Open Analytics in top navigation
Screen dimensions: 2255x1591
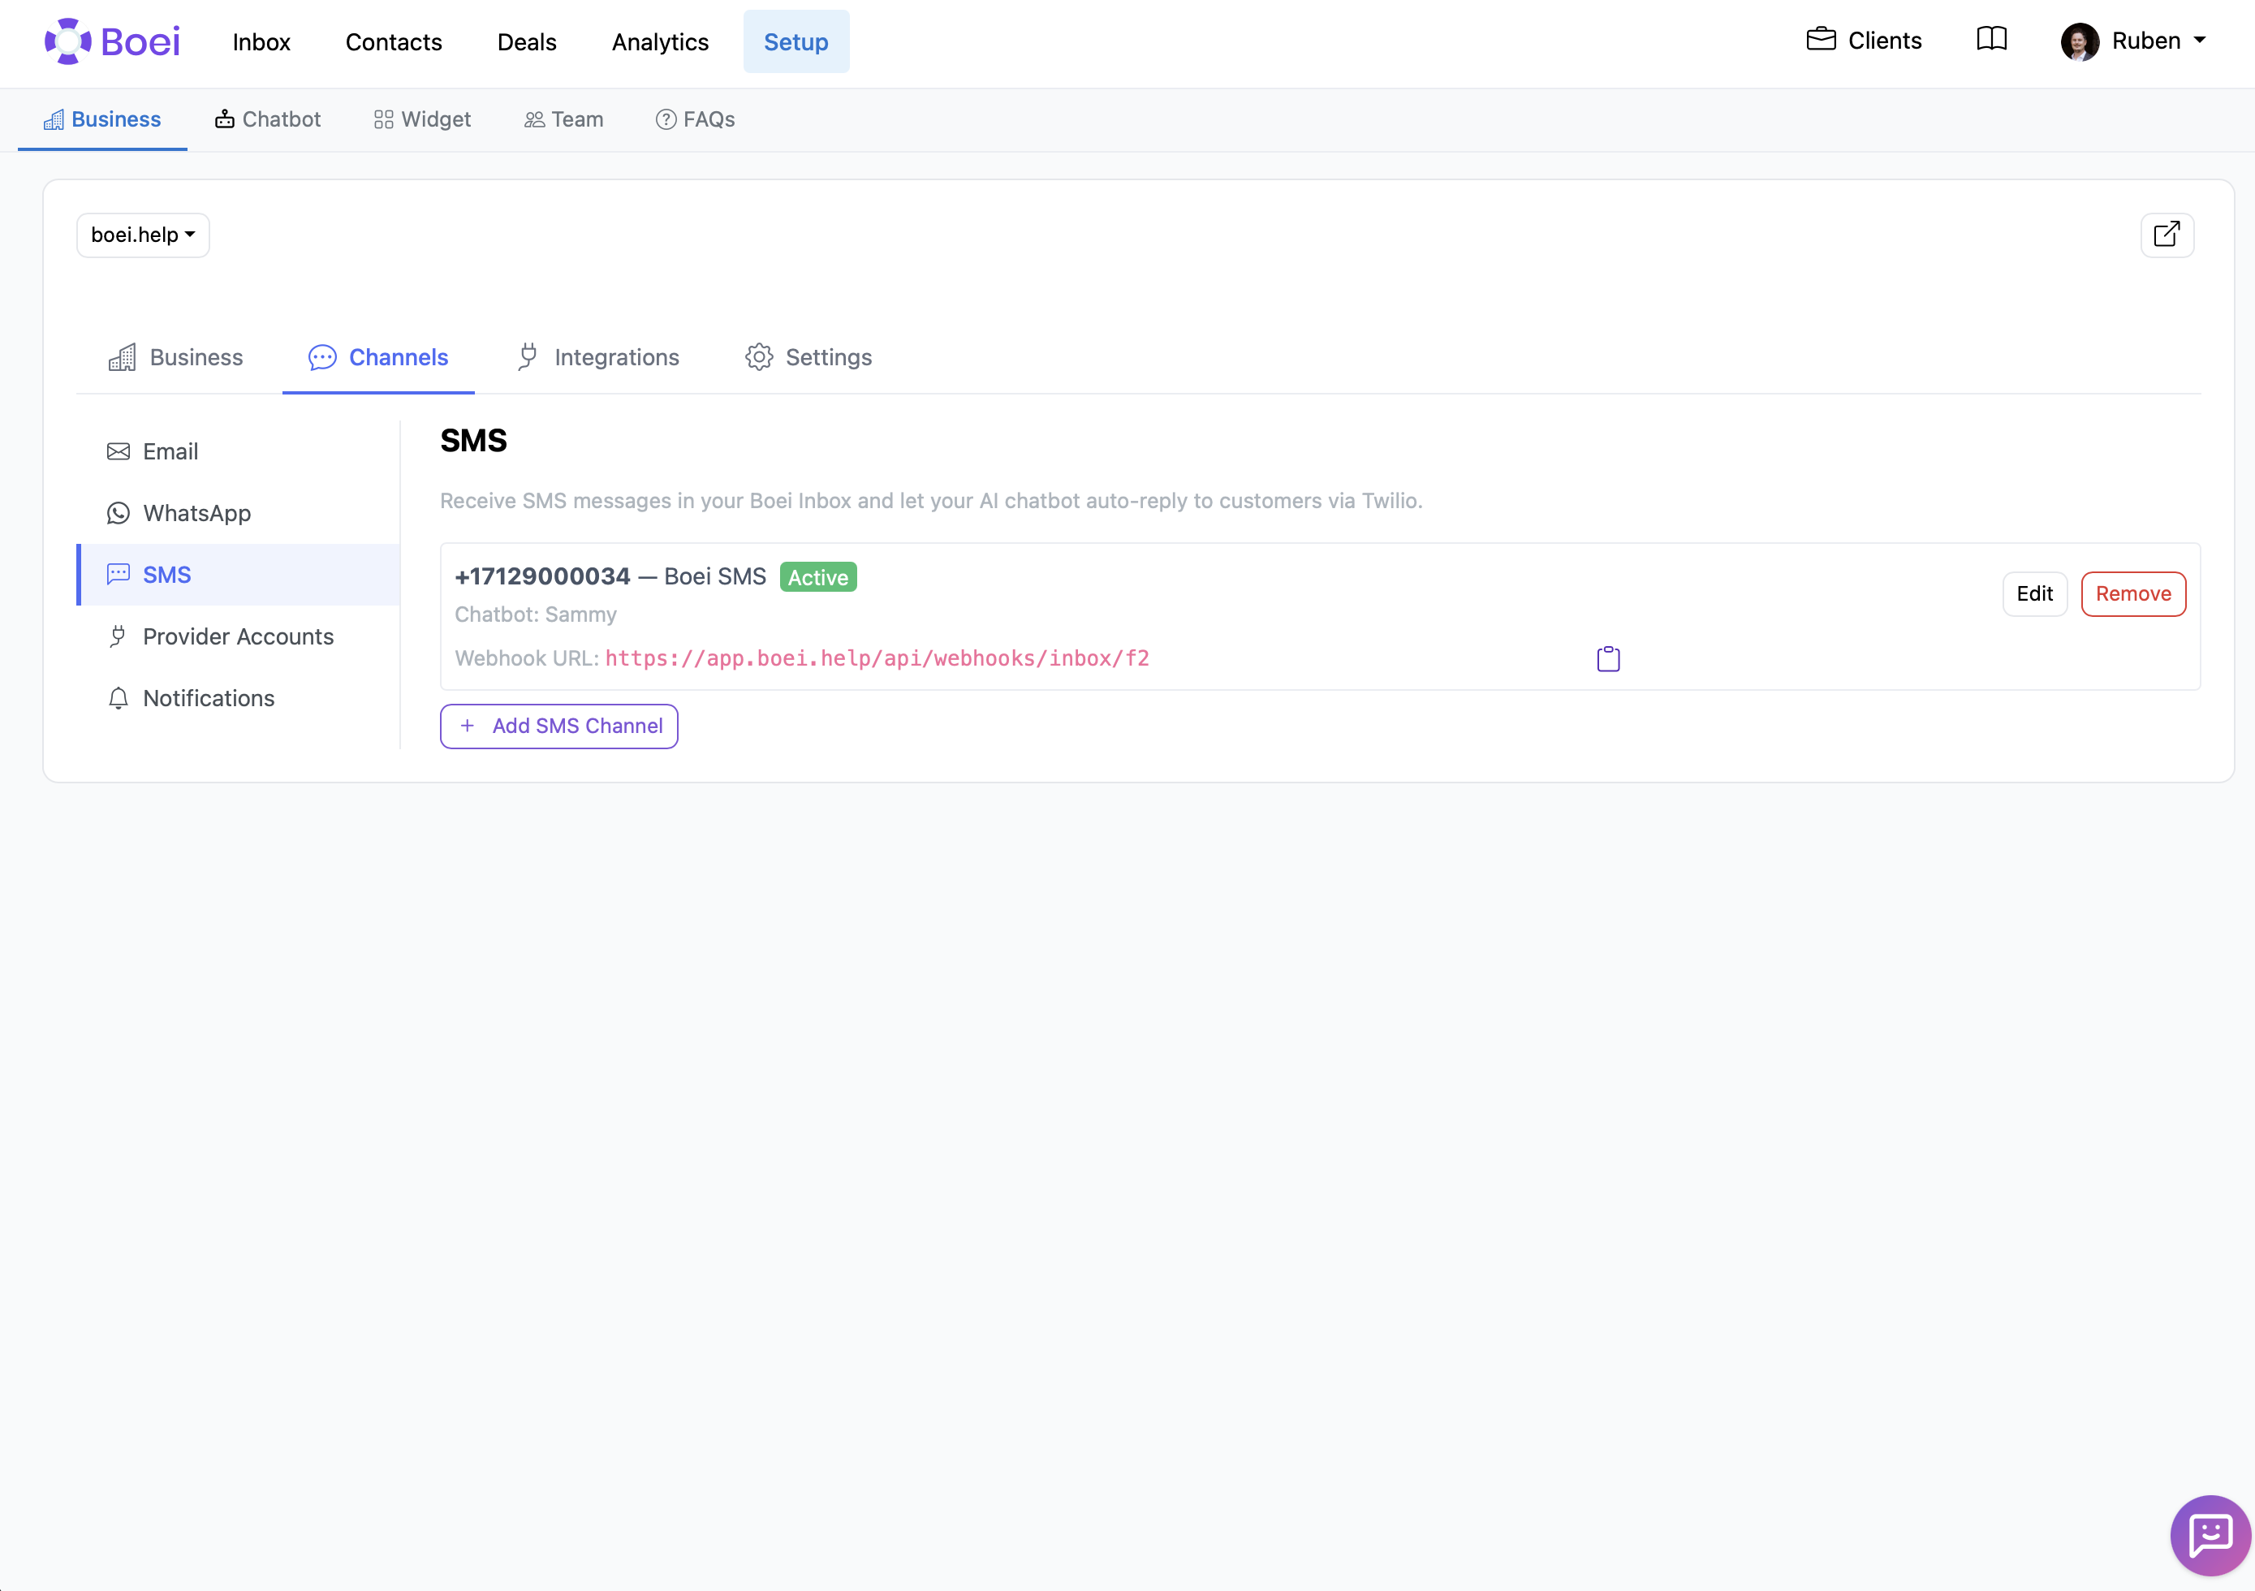point(660,42)
